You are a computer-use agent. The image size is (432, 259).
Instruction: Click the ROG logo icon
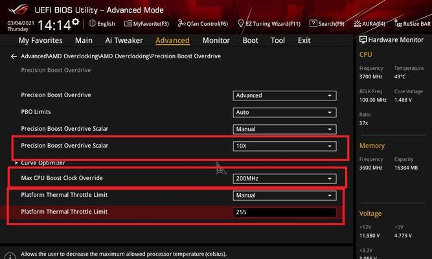(18, 10)
